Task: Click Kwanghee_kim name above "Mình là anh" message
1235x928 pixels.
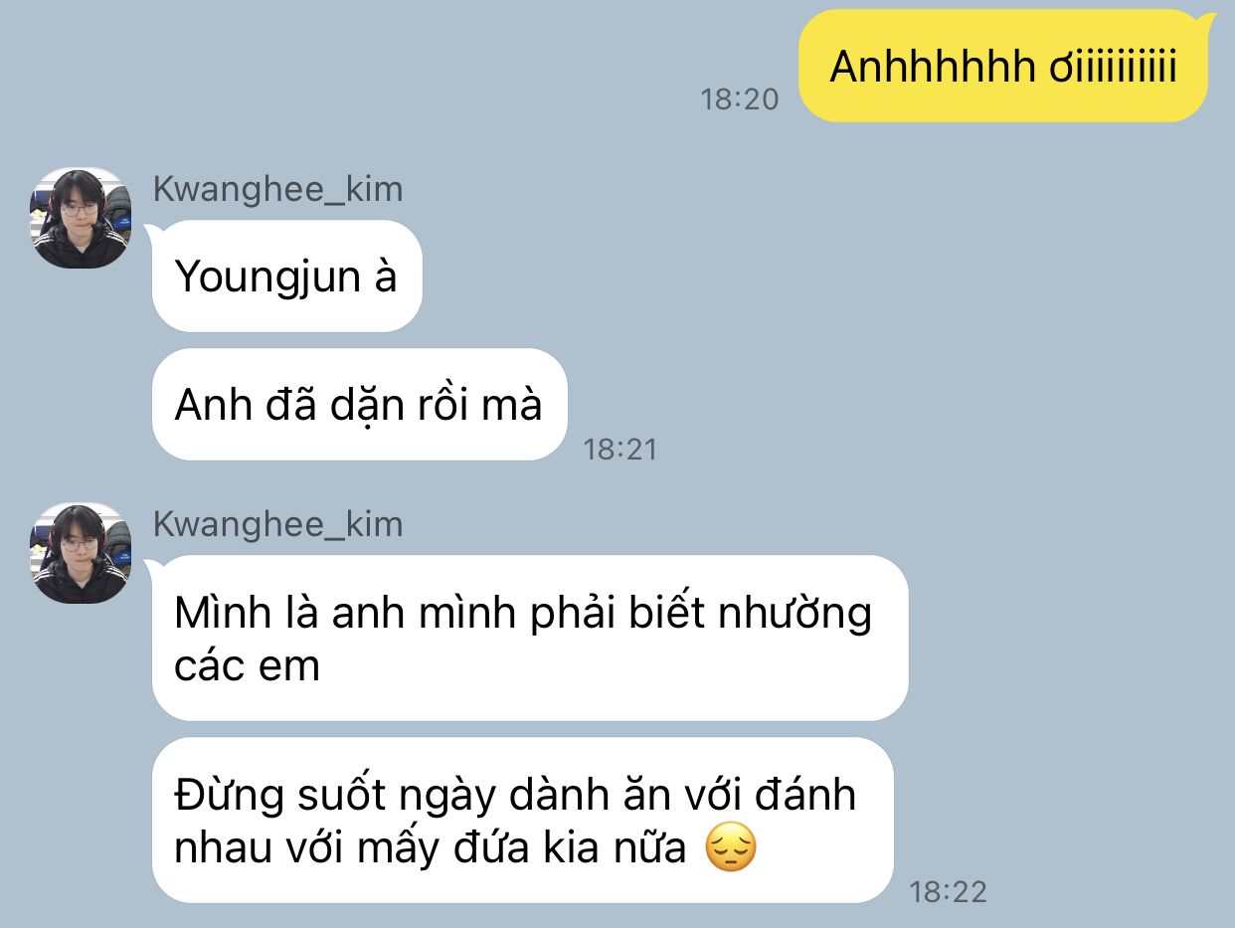Action: pyautogui.click(x=277, y=524)
